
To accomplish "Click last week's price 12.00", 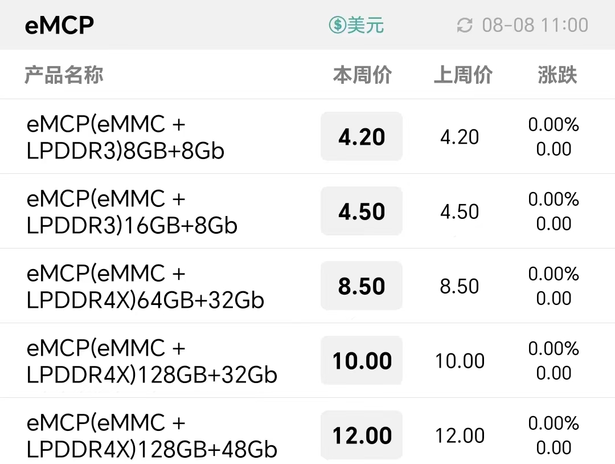I will point(460,435).
